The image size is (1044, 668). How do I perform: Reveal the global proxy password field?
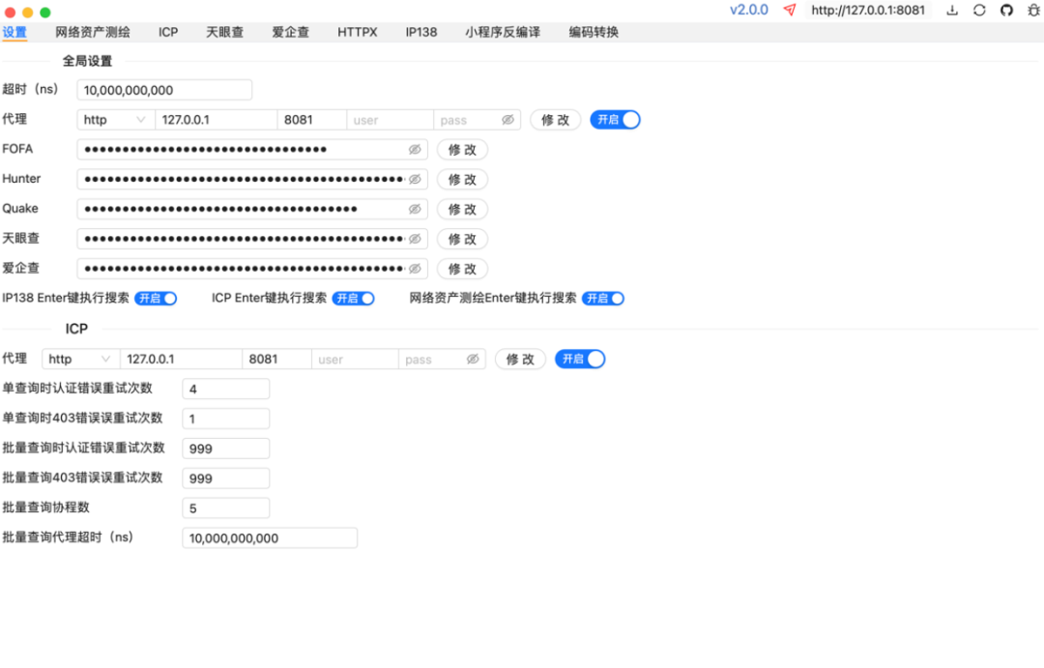click(508, 119)
